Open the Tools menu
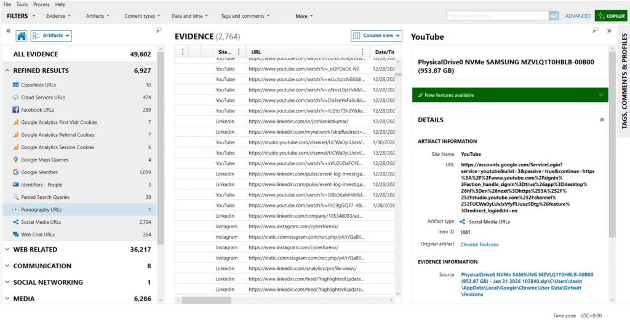This screenshot has height=324, width=630. coord(22,4)
